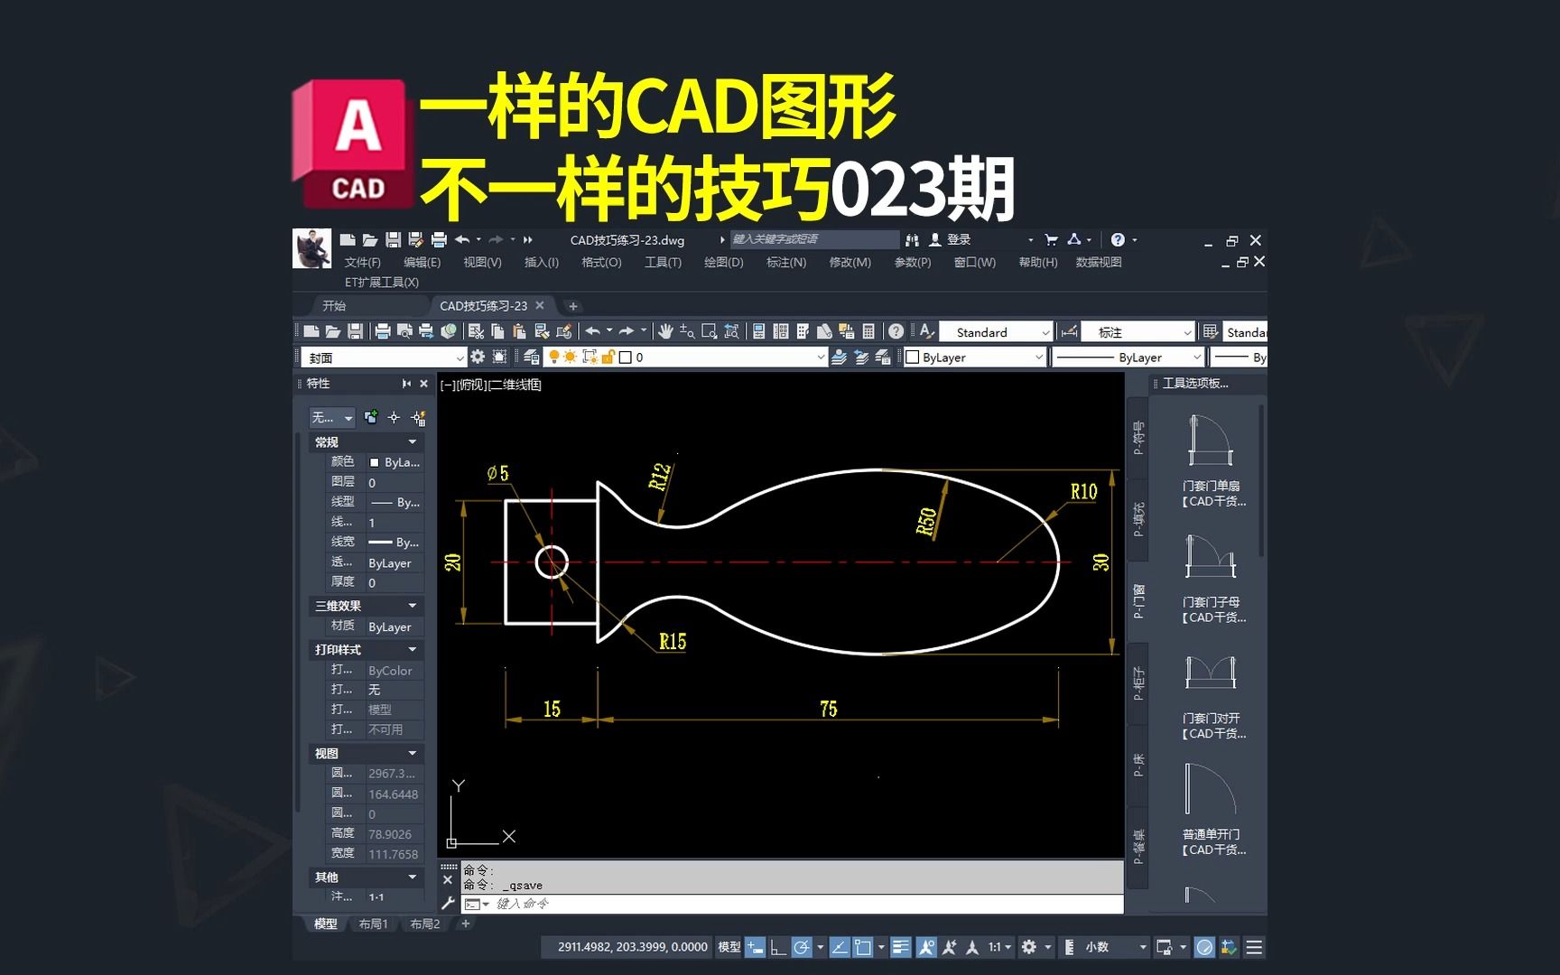Click the 模型 button in status bar
This screenshot has width=1560, height=975.
[x=729, y=947]
